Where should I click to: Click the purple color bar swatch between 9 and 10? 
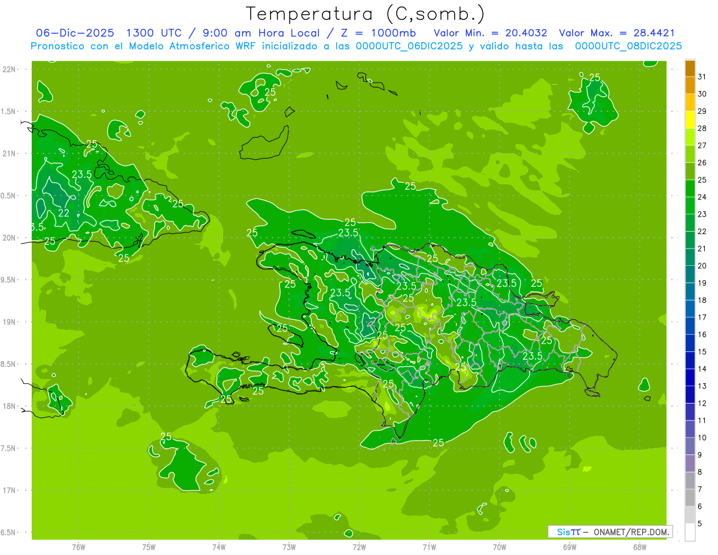pyautogui.click(x=690, y=446)
